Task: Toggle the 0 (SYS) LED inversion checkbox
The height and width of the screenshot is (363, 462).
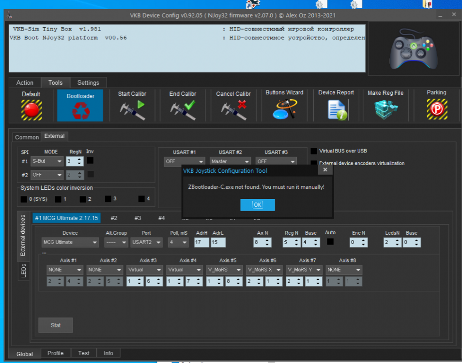Action: point(23,199)
